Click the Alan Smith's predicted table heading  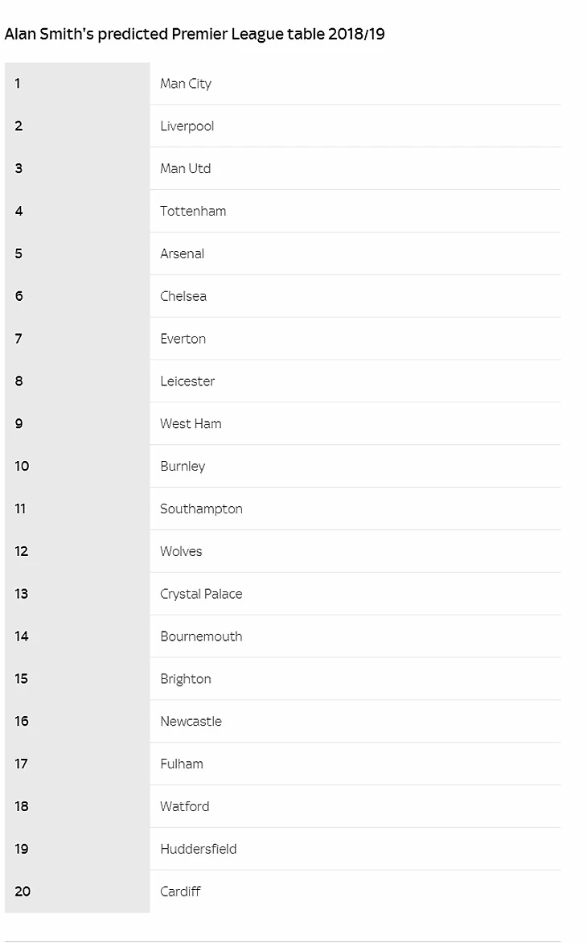(195, 35)
